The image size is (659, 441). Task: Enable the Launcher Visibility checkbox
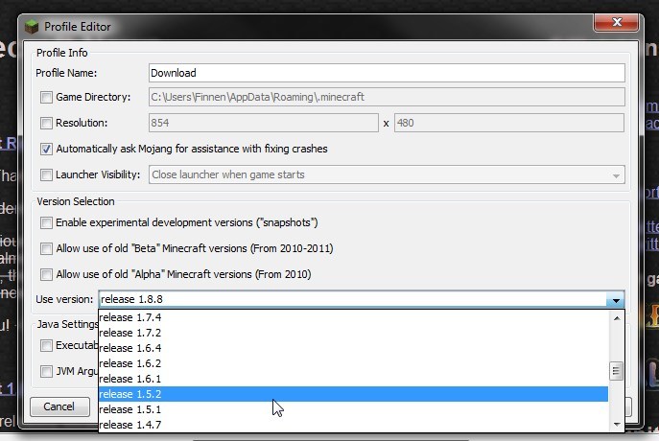point(46,174)
